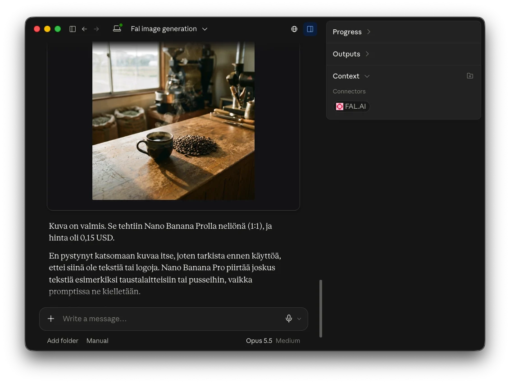Collapse the Context section

coord(351,76)
